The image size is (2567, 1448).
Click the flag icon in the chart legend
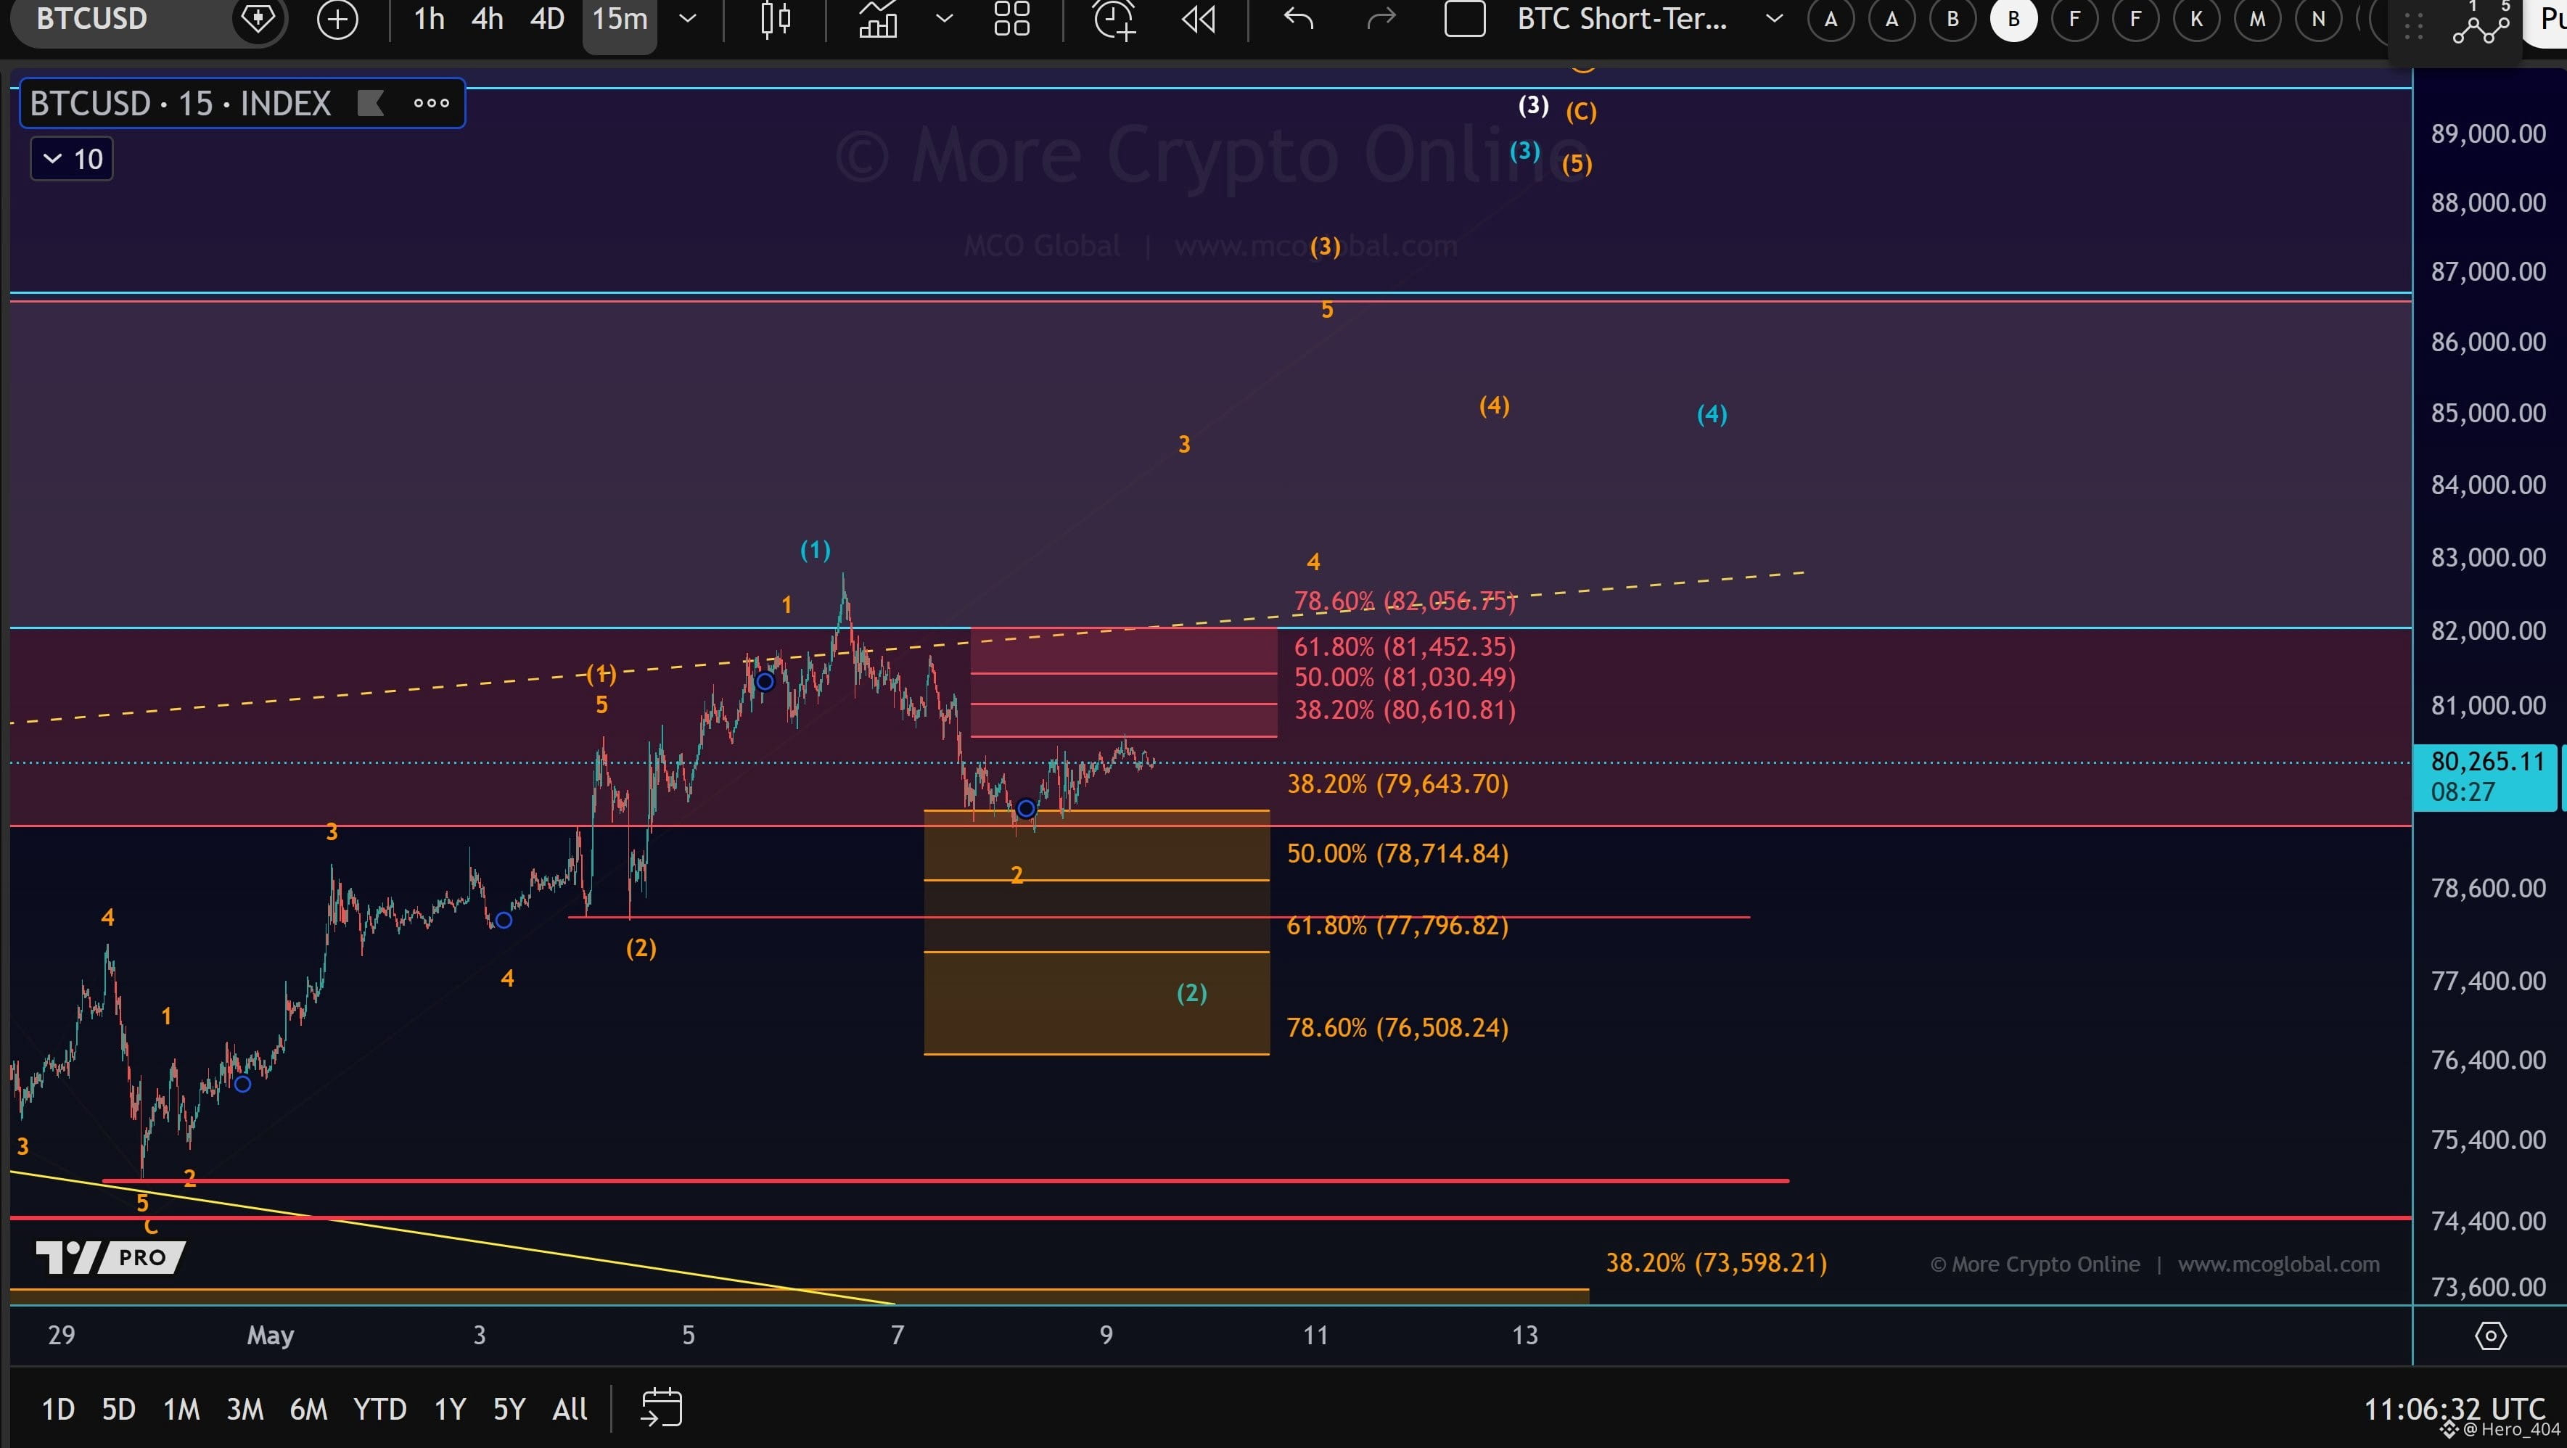point(371,102)
